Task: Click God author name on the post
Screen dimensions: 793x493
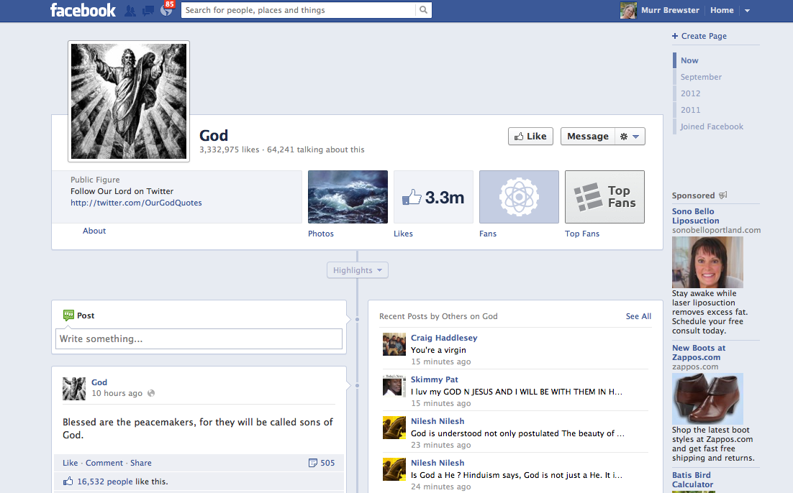Action: (99, 382)
